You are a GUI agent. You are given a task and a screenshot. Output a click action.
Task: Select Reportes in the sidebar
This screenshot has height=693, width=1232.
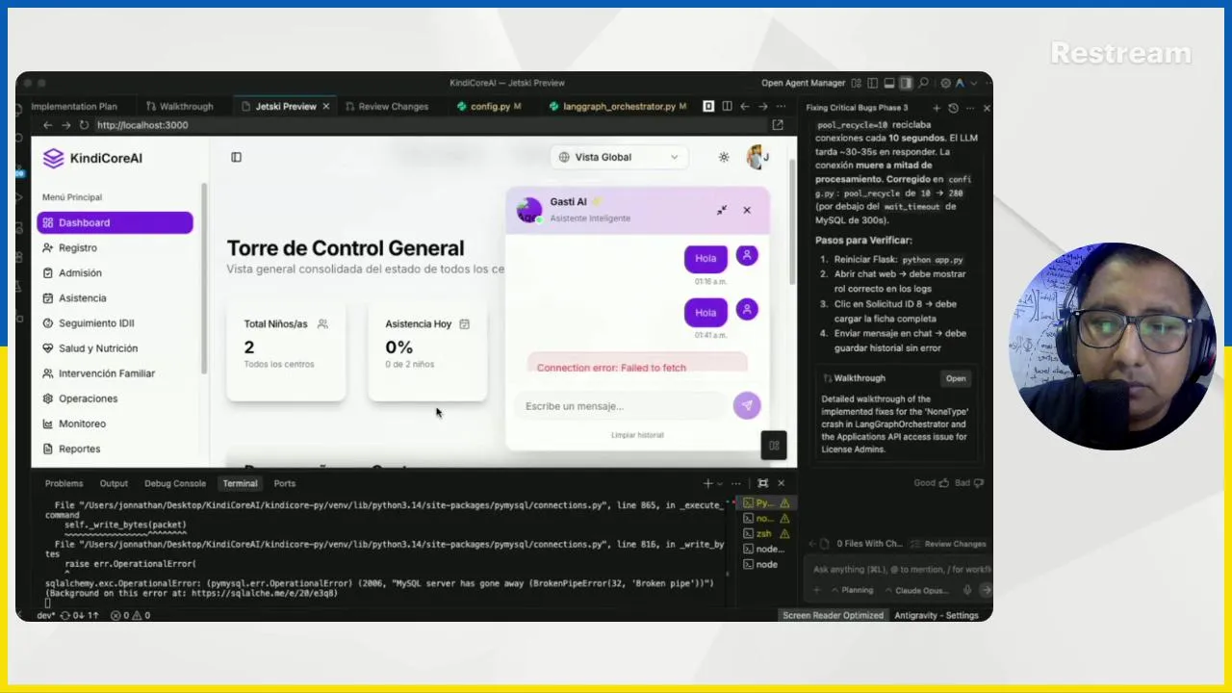[115, 448]
